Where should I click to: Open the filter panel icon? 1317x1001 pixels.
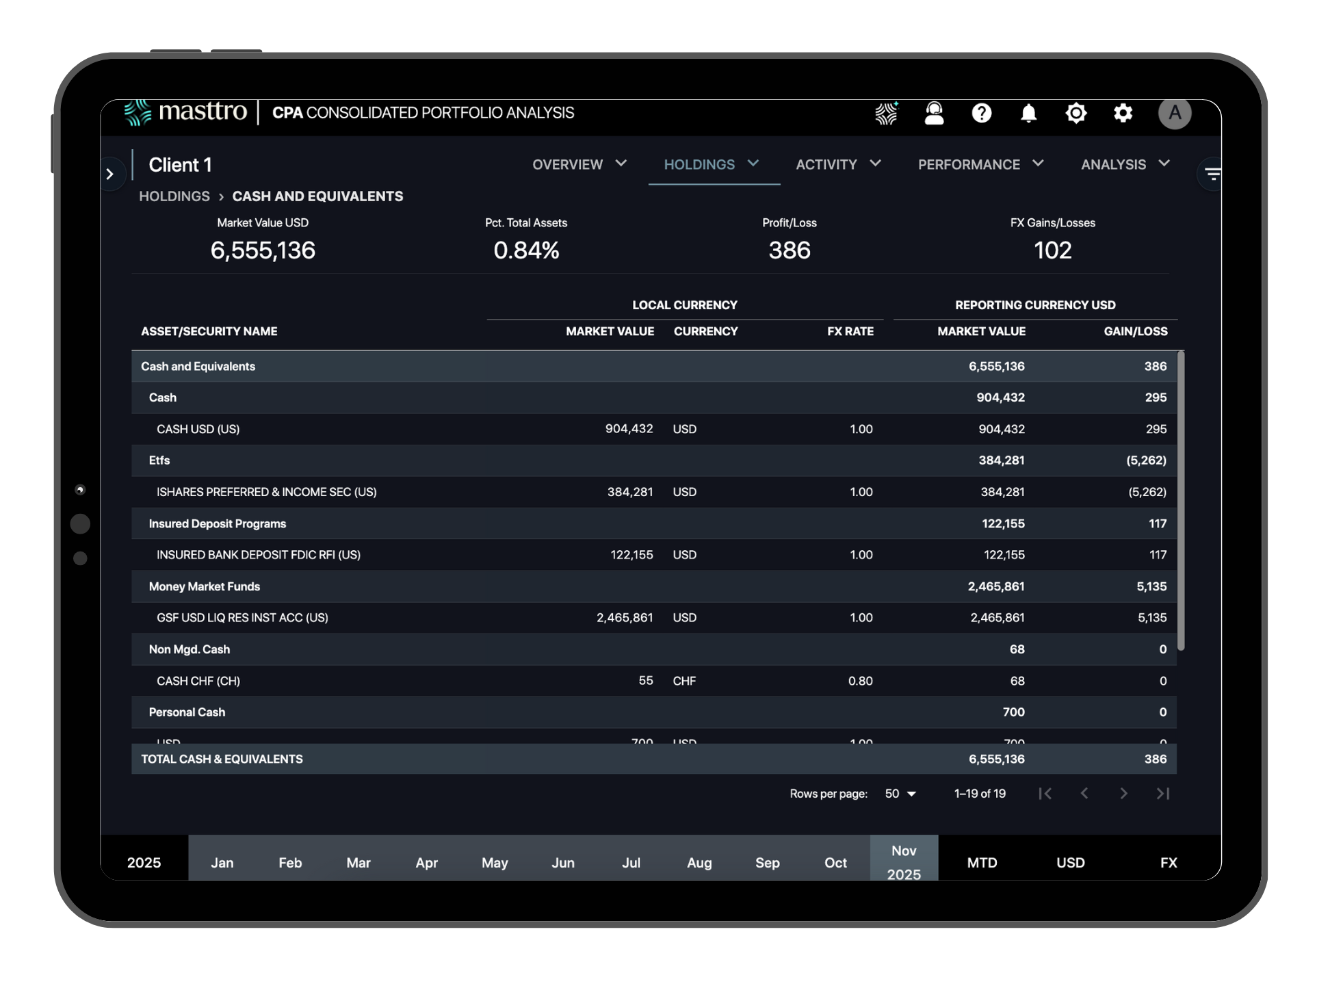tap(1212, 174)
